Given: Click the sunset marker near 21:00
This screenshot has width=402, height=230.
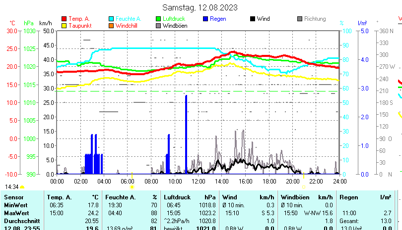Looking at the screenshot, I should coord(304,187).
